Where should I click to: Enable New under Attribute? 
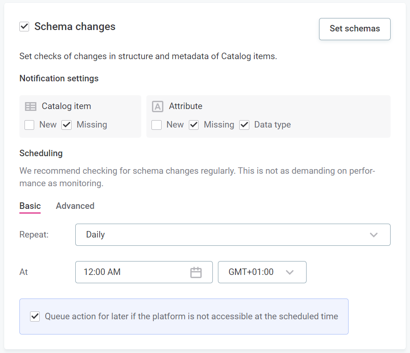[x=157, y=125]
